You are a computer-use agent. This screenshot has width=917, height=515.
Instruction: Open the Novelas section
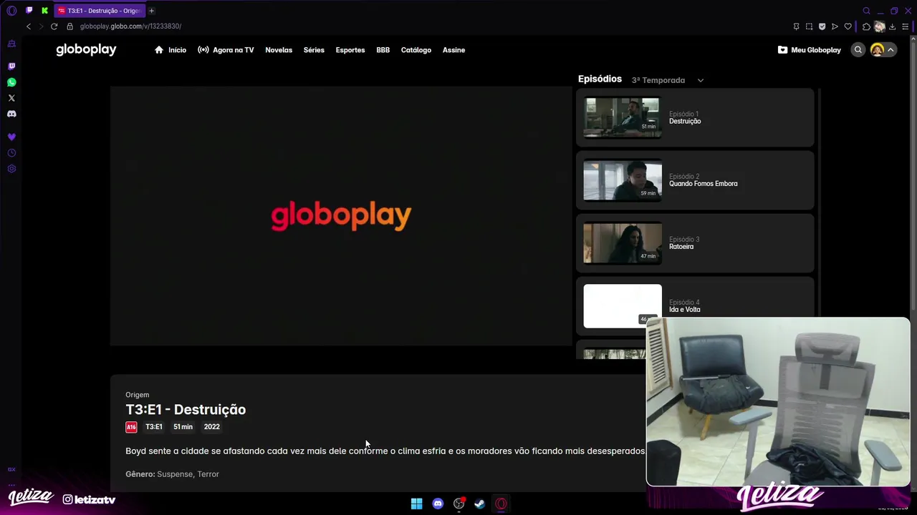click(279, 50)
